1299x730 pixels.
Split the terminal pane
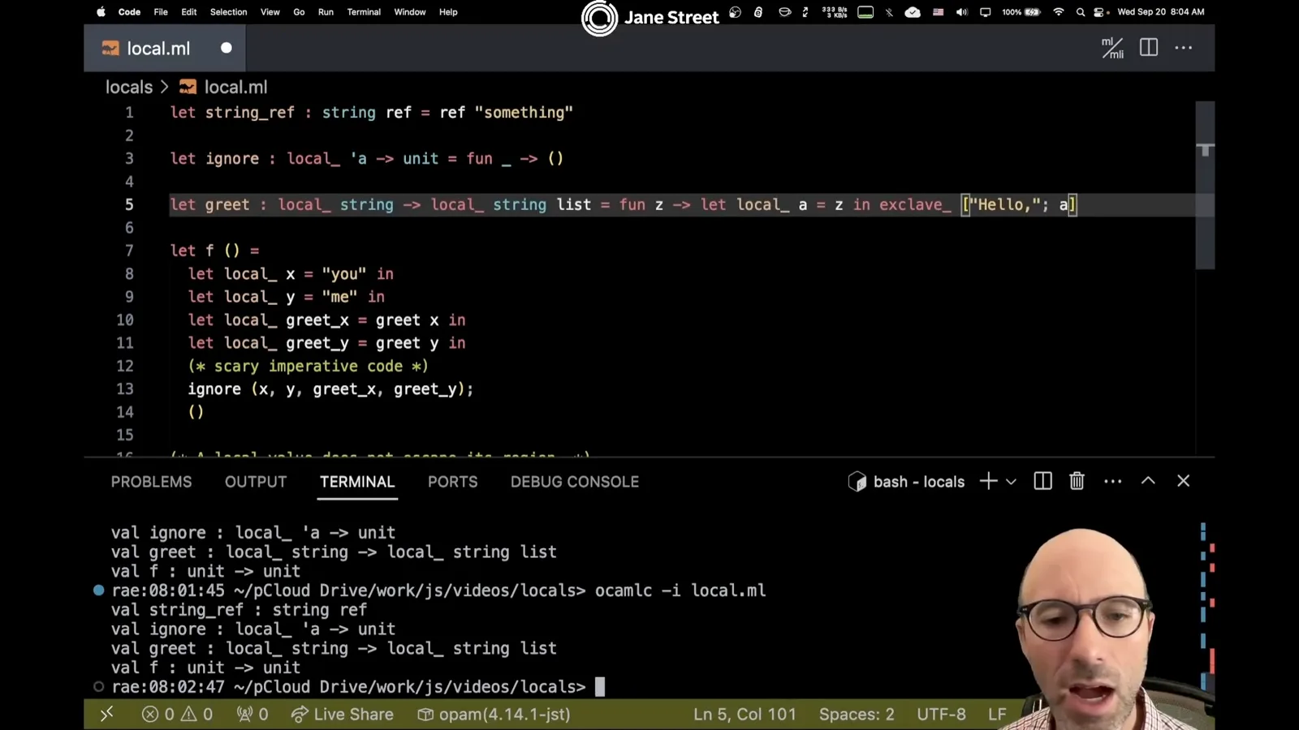(x=1043, y=481)
